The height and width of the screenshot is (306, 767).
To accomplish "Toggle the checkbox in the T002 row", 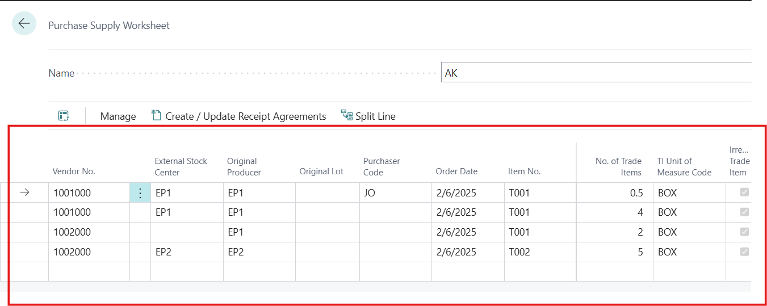I will coord(744,251).
